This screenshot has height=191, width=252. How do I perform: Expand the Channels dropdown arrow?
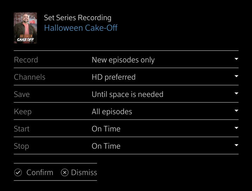(236, 76)
